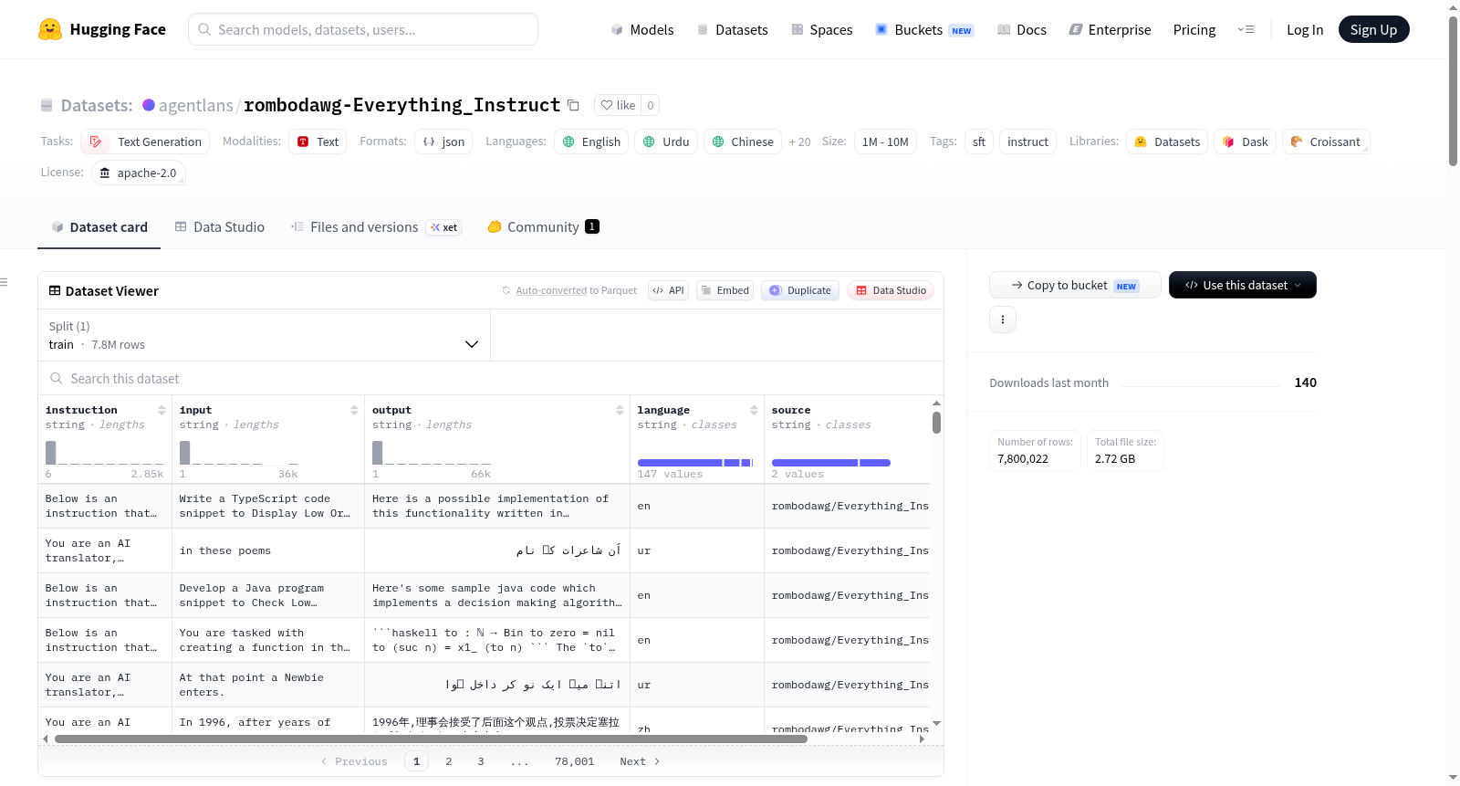The height and width of the screenshot is (786, 1460).
Task: Focus the main search models field
Action: (363, 29)
